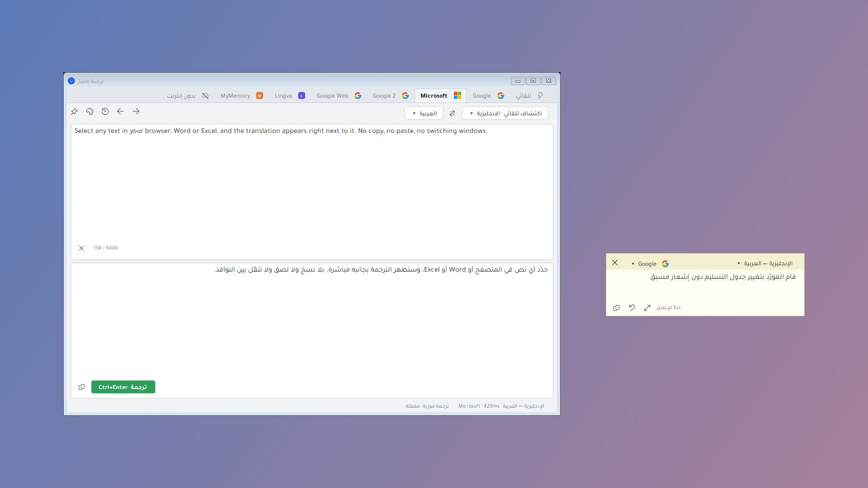868x488 pixels.
Task: Open the theme palette icon in toolbar
Action: coord(90,111)
